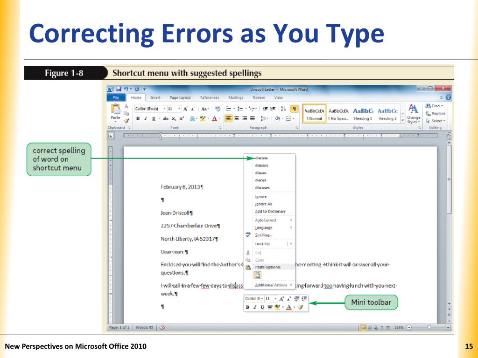Apply superscript formatting from the ribbon
The height and width of the screenshot is (358, 478).
click(182, 119)
